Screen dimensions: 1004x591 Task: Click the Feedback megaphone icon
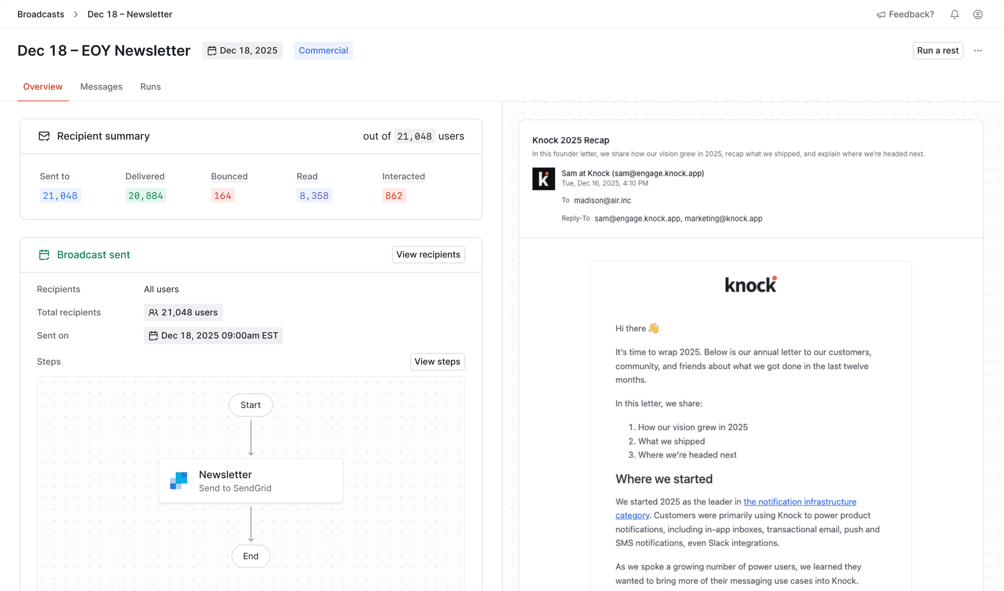[x=881, y=14]
